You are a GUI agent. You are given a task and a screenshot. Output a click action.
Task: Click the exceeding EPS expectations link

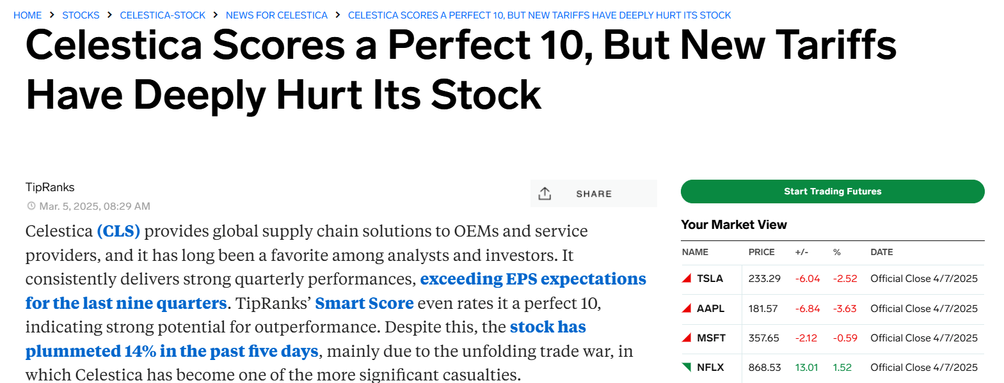point(532,279)
